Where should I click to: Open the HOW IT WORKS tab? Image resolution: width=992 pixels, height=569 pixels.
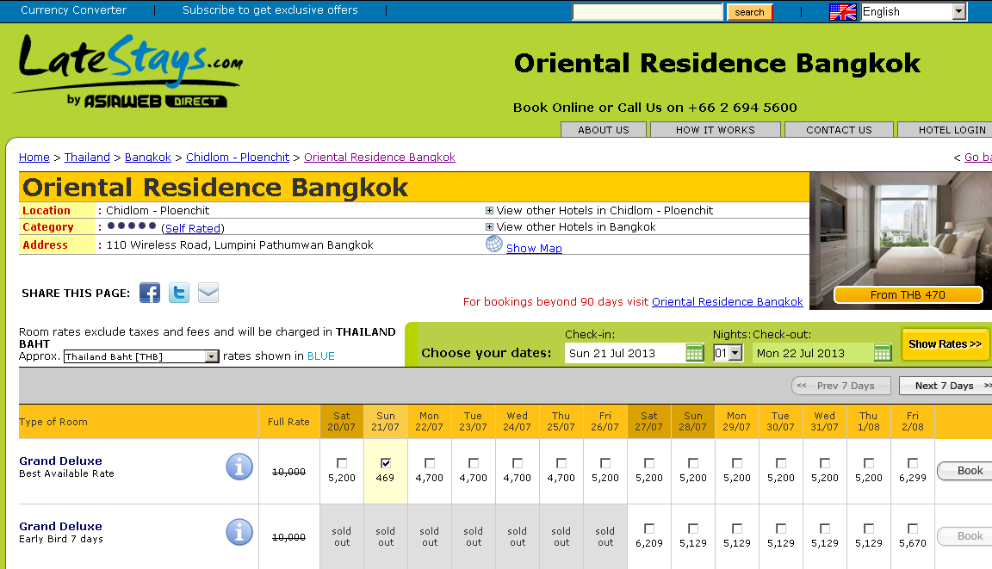point(715,130)
